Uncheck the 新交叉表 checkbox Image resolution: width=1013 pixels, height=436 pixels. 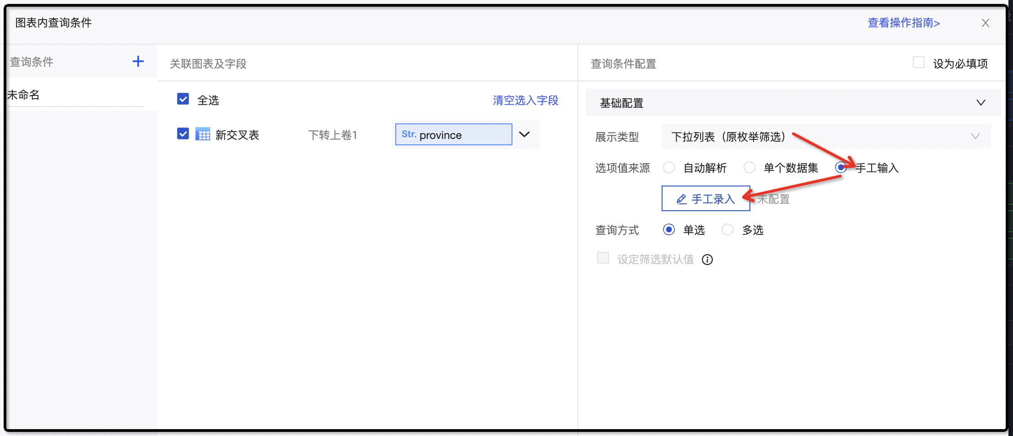[x=183, y=134]
